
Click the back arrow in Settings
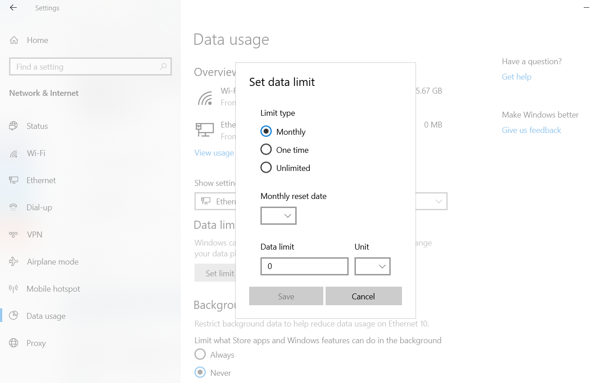click(13, 8)
